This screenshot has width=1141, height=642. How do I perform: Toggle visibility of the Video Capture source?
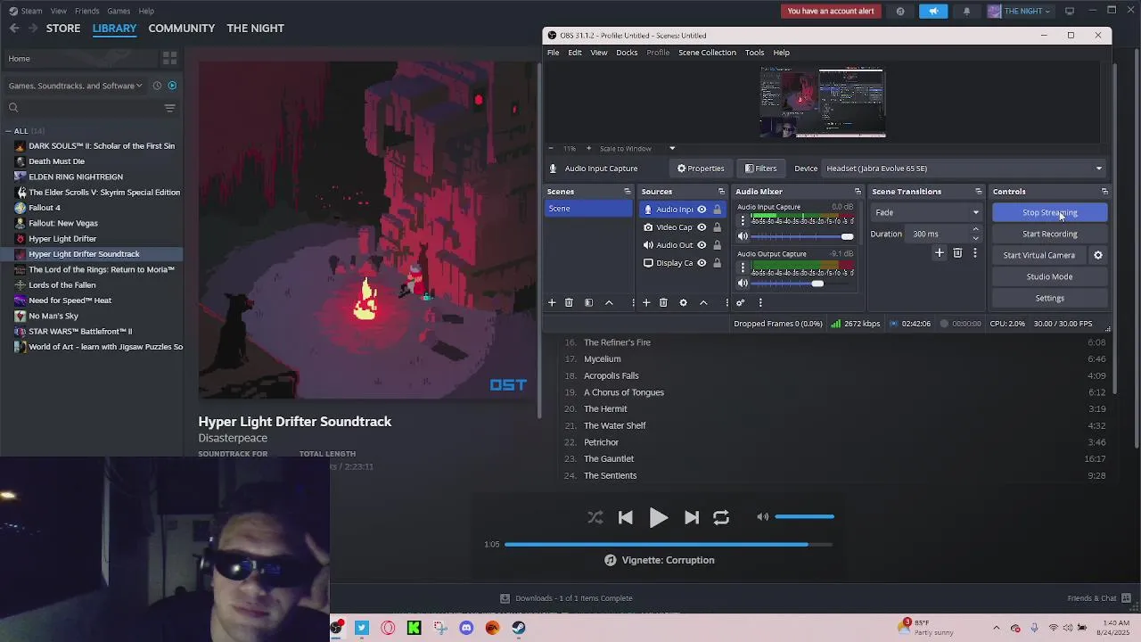click(x=702, y=227)
